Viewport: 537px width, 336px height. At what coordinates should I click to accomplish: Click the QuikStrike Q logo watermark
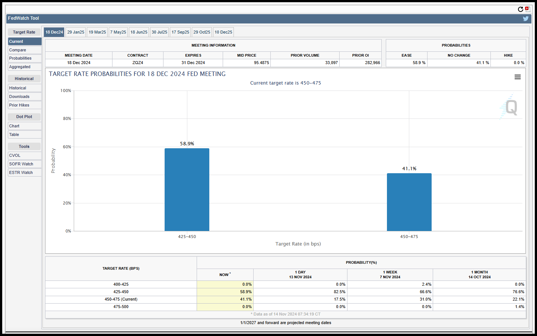(x=509, y=107)
